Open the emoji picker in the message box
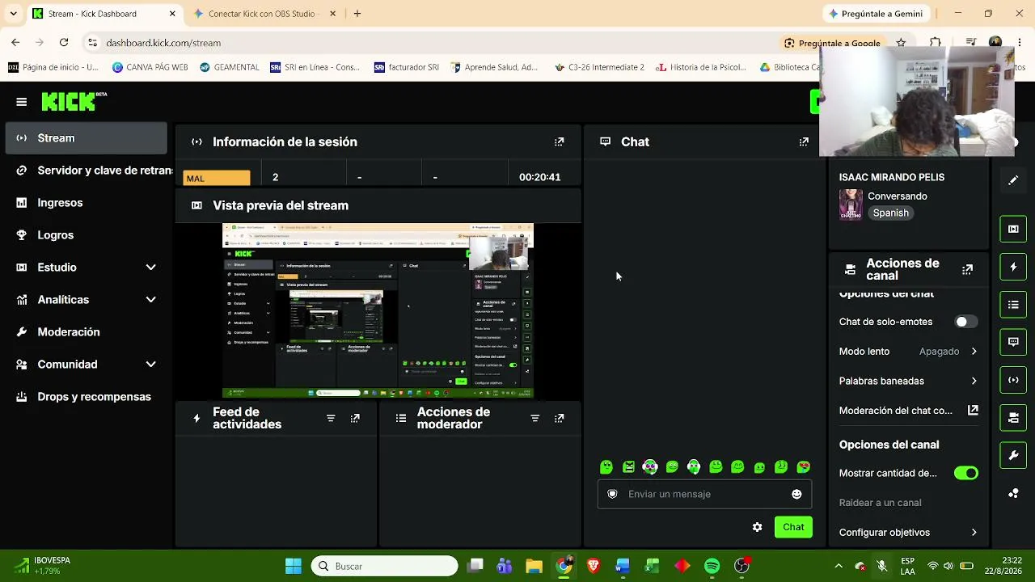1035x582 pixels. click(x=796, y=494)
